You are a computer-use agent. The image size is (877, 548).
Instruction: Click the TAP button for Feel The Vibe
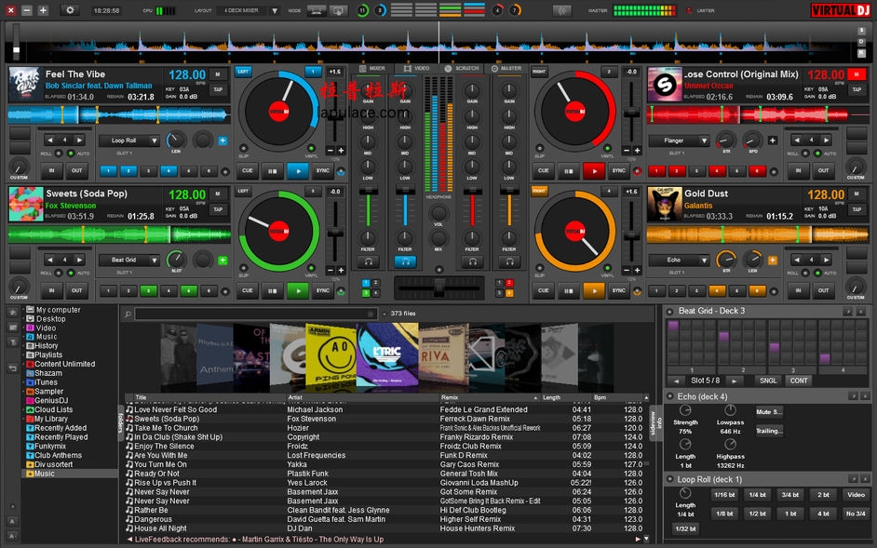218,90
